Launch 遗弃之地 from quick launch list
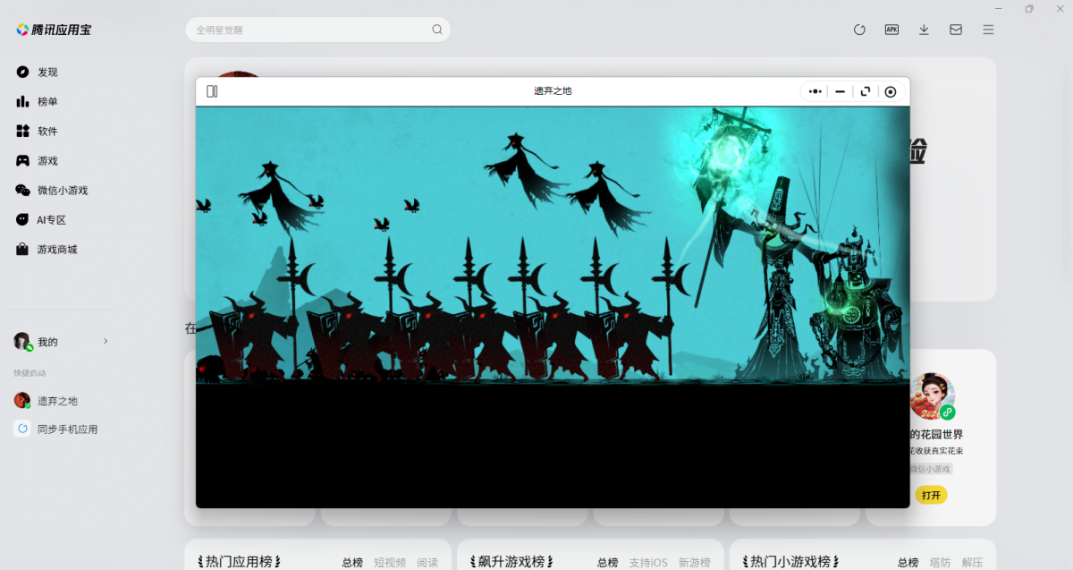The height and width of the screenshot is (570, 1073). (56, 401)
